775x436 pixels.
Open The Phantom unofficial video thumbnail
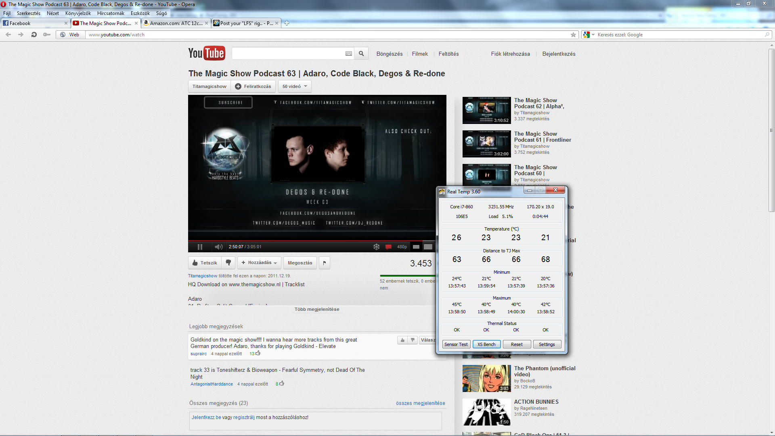[486, 378]
